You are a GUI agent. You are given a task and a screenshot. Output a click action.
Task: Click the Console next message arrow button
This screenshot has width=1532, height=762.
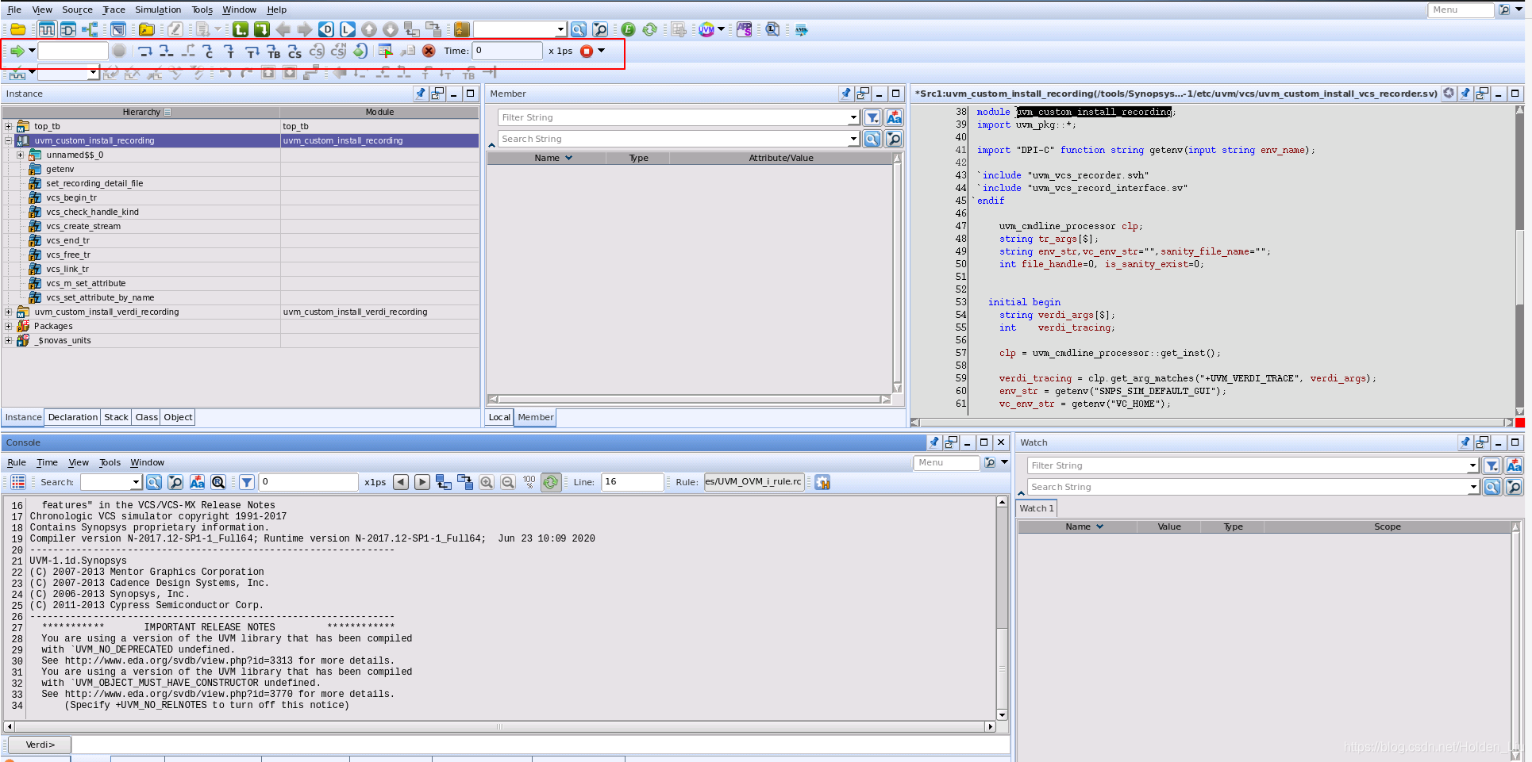point(422,482)
